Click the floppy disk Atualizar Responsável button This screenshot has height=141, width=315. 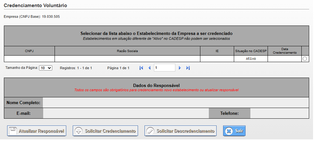[37, 131]
